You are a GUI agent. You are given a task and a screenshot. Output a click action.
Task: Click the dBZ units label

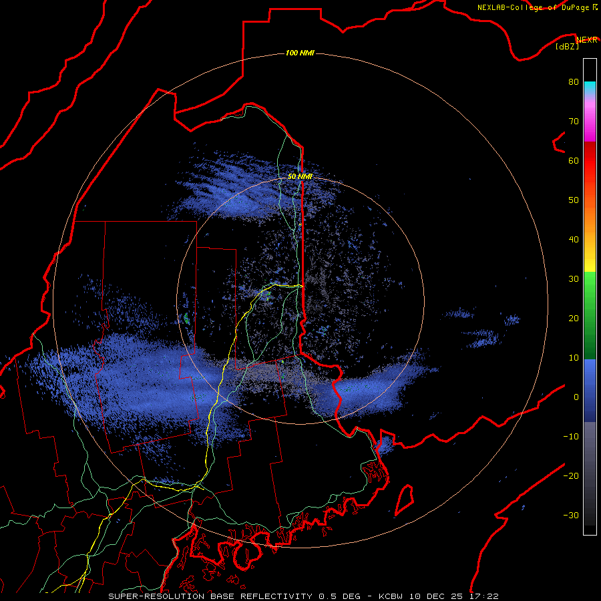click(567, 47)
